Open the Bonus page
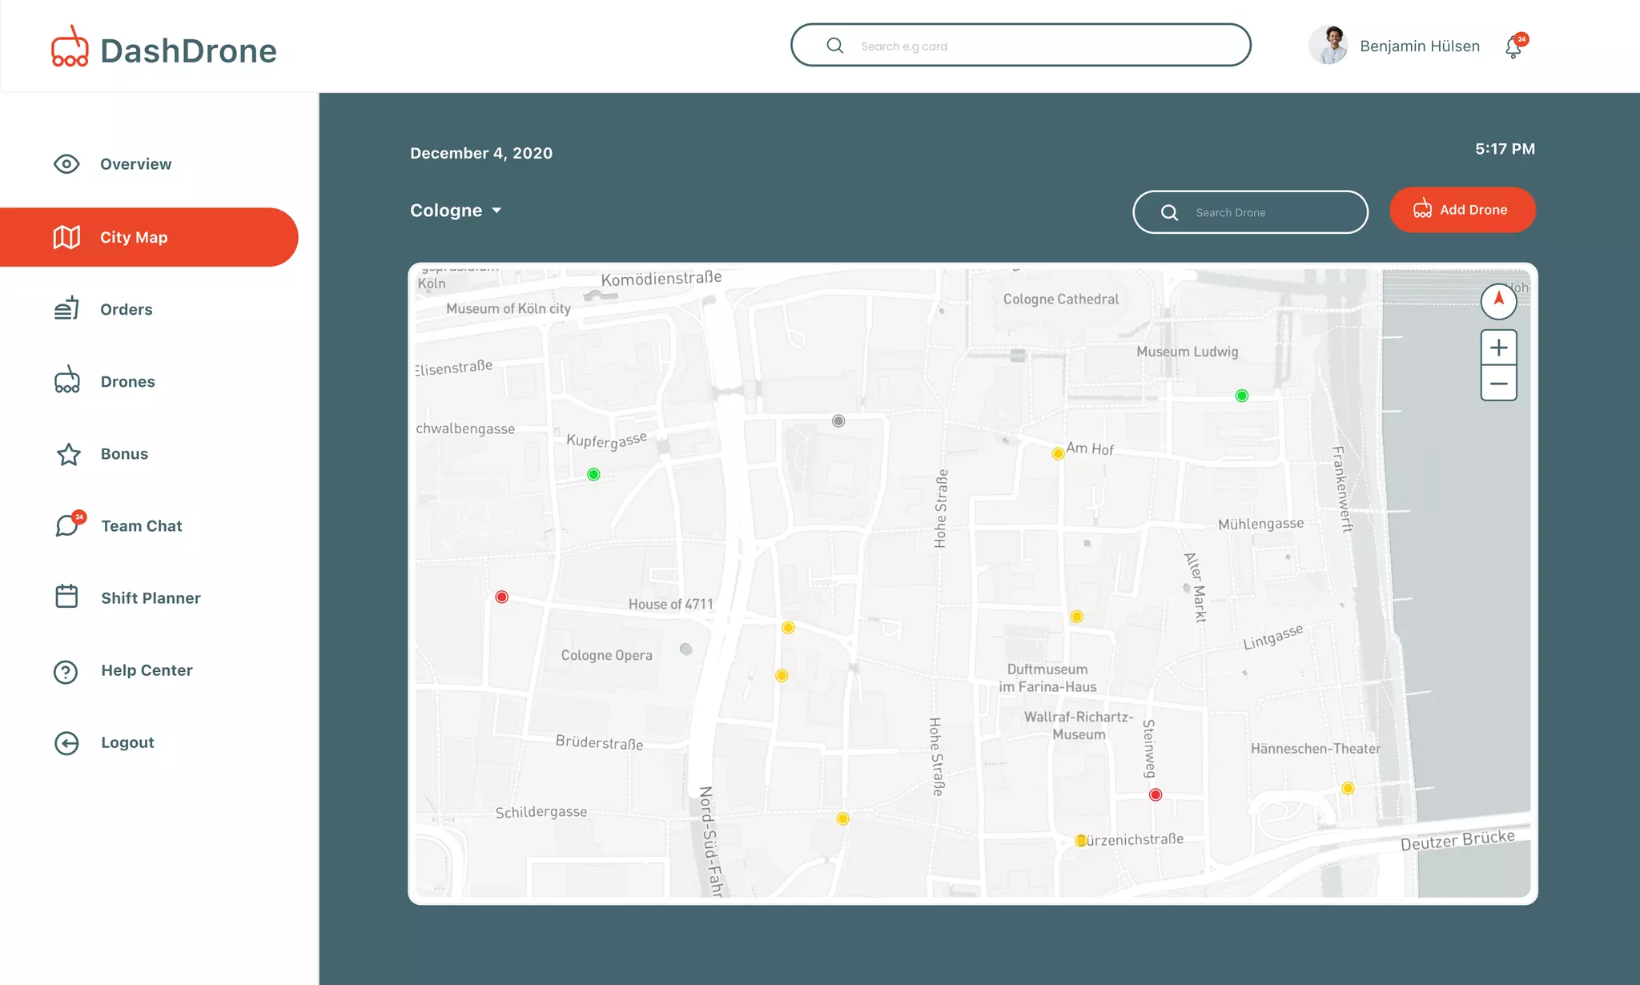The width and height of the screenshot is (1640, 985). [124, 454]
